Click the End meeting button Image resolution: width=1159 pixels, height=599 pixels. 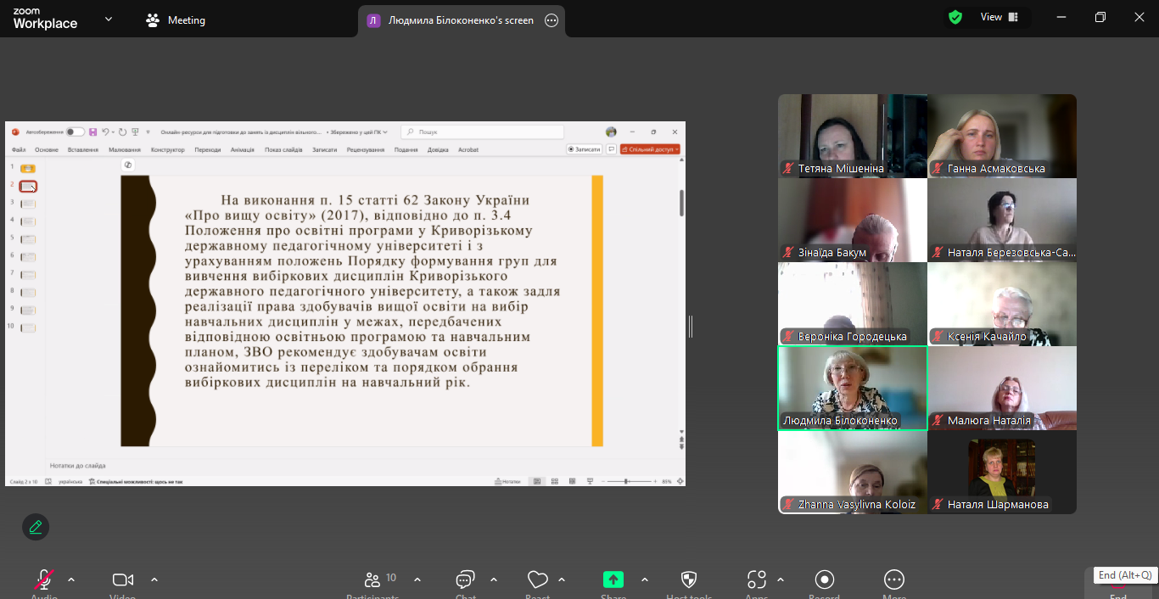coord(1118,585)
